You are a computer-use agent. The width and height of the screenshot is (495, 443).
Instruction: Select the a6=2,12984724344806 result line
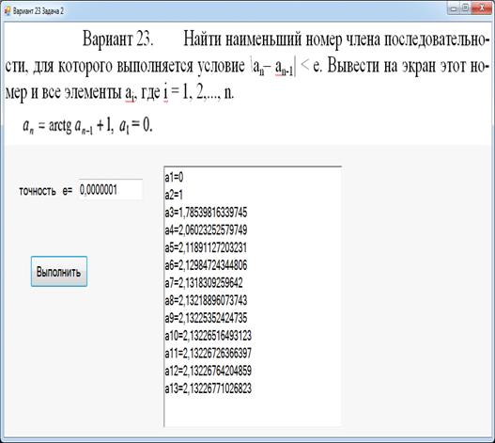coord(206,265)
